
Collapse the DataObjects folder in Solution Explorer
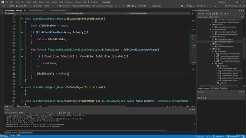pyautogui.click(x=215, y=66)
